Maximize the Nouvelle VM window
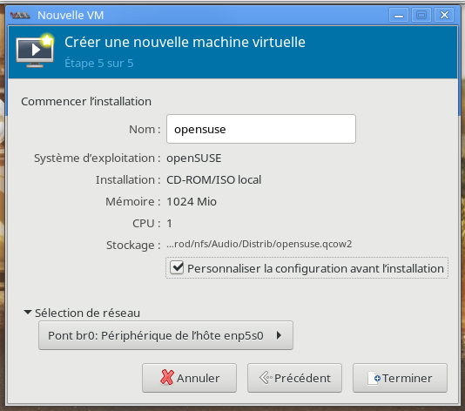Viewport: 465px width, 411px height. click(x=421, y=15)
